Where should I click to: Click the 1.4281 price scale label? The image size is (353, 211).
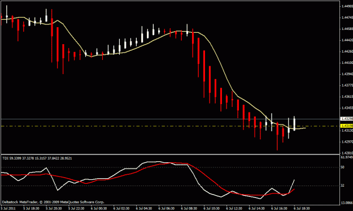point(347,153)
